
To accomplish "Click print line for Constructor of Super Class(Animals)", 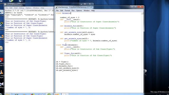I will point(92,22).
